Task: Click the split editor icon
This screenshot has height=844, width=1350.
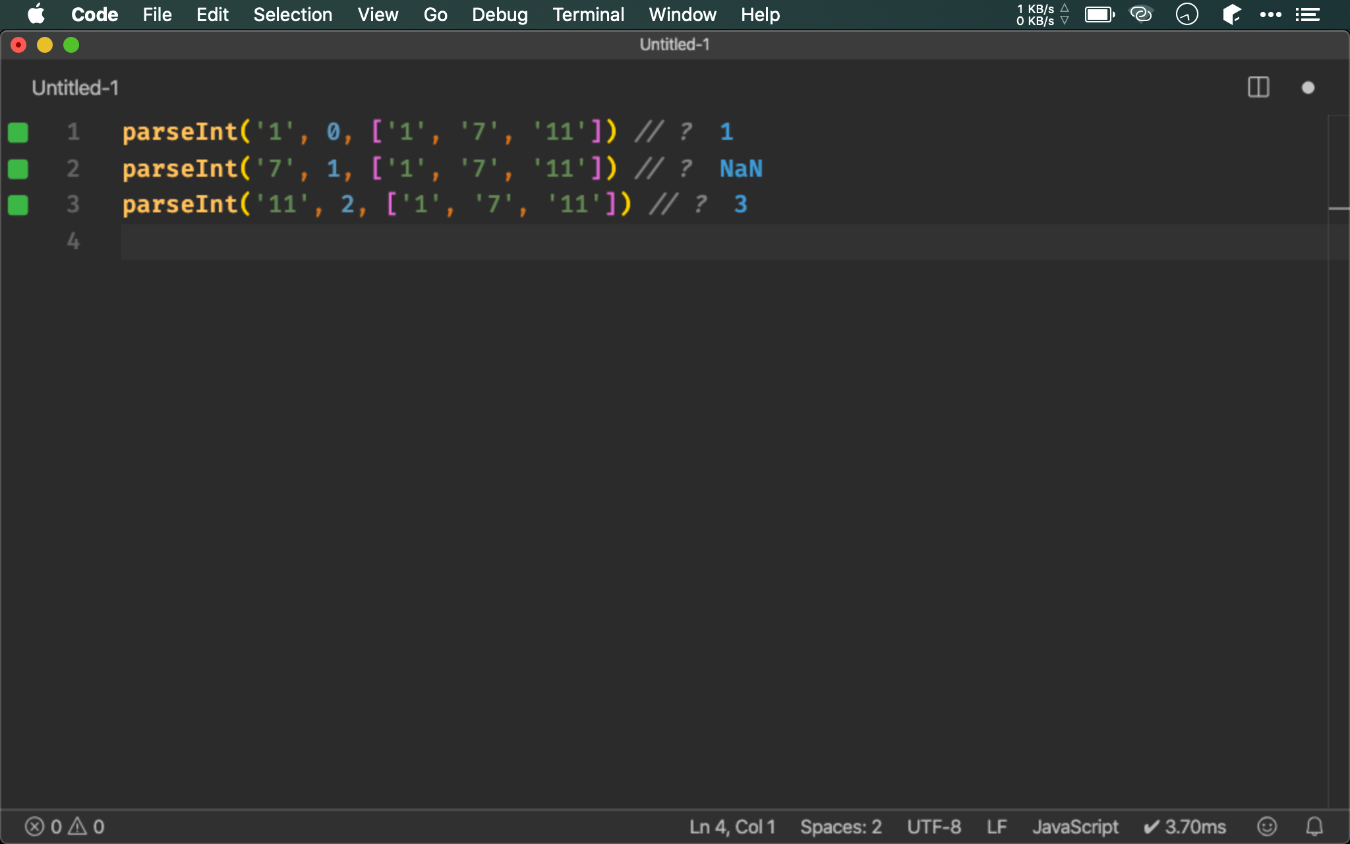Action: click(x=1258, y=88)
